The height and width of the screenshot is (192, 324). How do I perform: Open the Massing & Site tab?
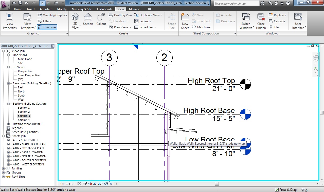coord(82,9)
